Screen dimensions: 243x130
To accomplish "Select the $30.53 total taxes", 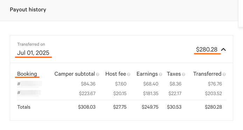I will pyautogui.click(x=174, y=107).
